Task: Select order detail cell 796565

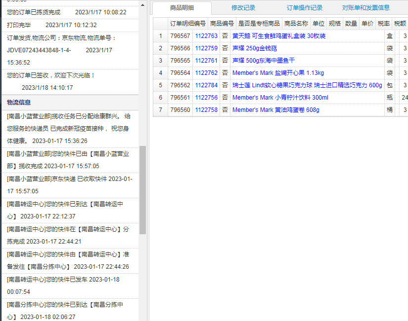Action: [x=180, y=61]
